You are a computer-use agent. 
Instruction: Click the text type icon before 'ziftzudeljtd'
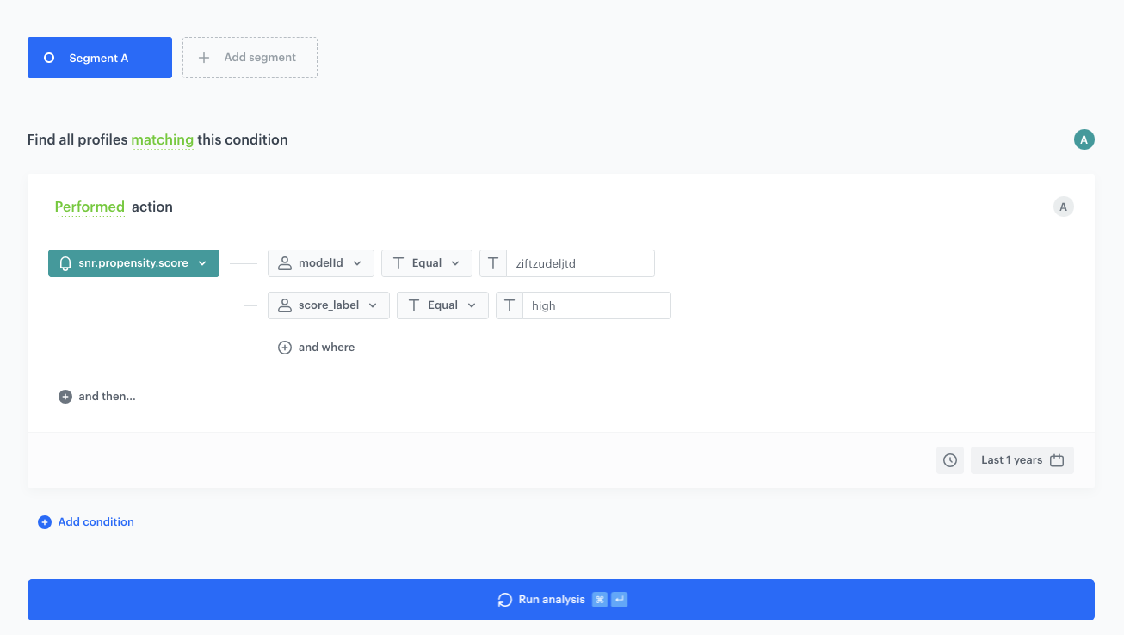493,263
